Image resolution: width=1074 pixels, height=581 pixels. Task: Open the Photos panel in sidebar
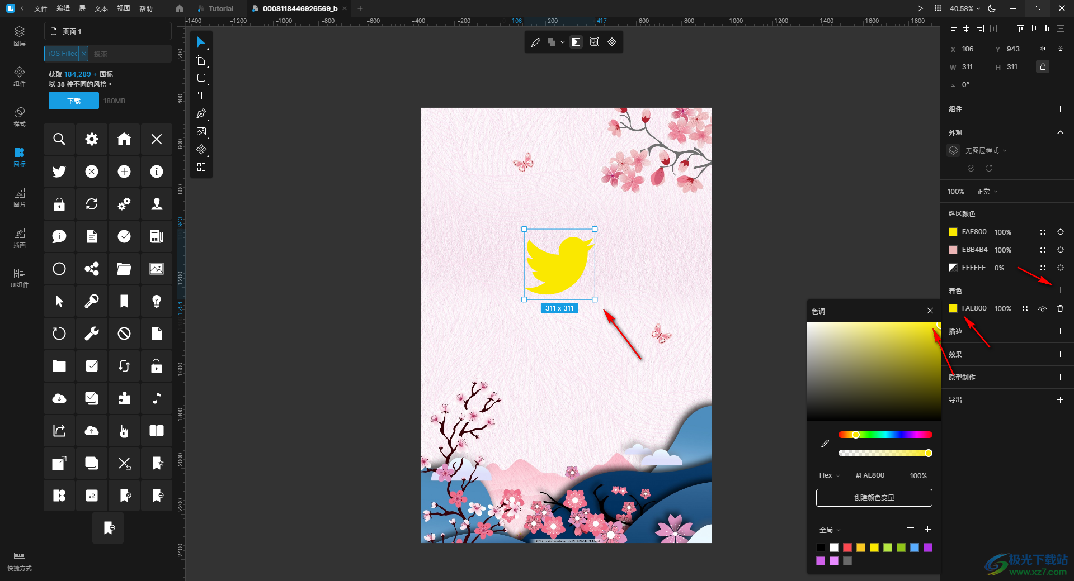click(x=20, y=197)
